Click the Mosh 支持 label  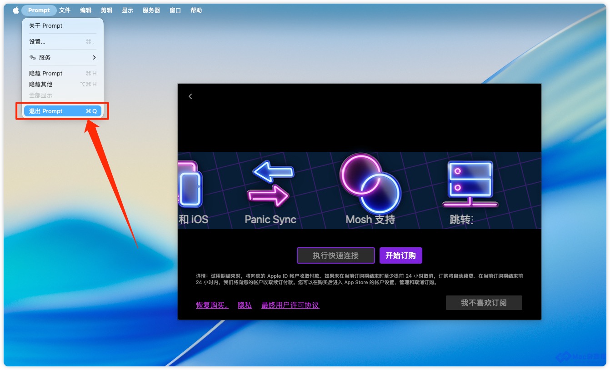[370, 220]
